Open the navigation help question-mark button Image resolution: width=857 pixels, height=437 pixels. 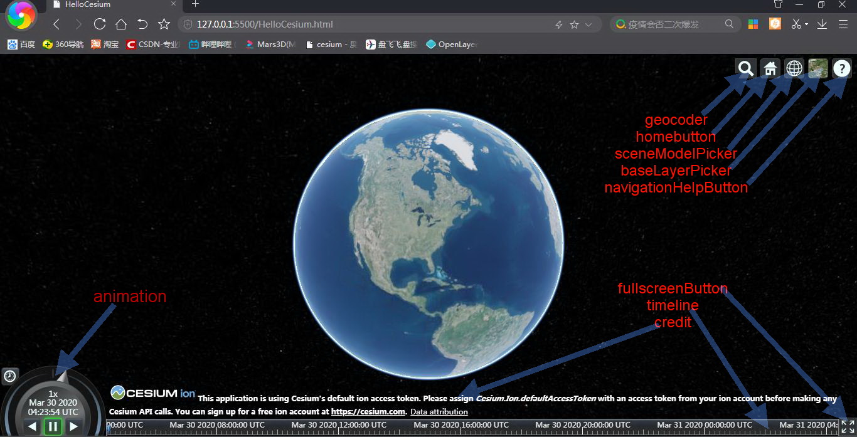[842, 68]
